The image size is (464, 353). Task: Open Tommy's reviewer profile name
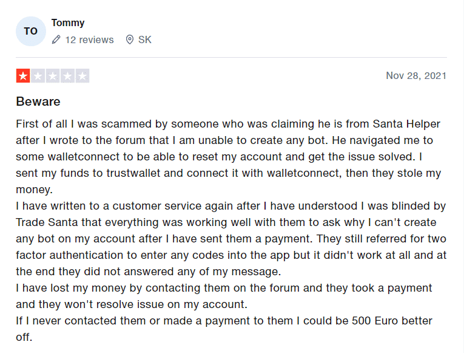coord(68,23)
